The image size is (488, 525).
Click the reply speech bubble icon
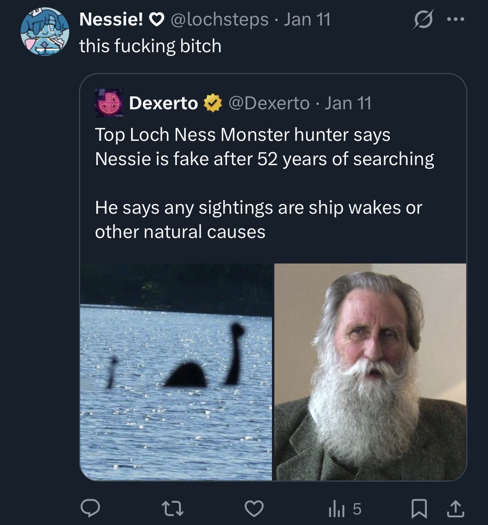89,508
